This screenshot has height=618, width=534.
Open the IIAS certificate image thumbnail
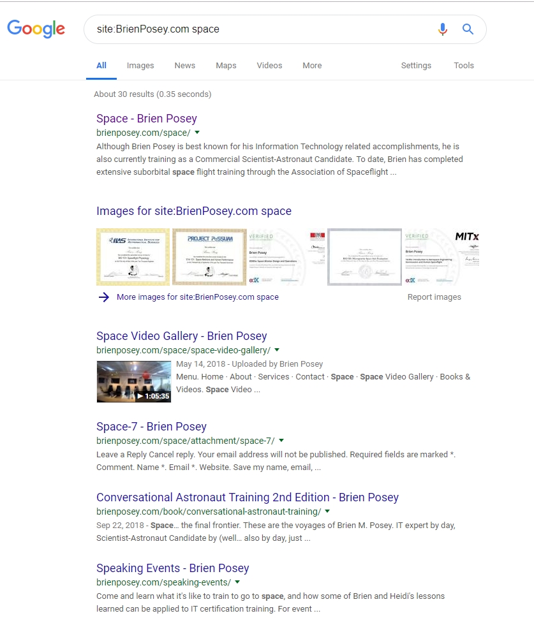(133, 257)
